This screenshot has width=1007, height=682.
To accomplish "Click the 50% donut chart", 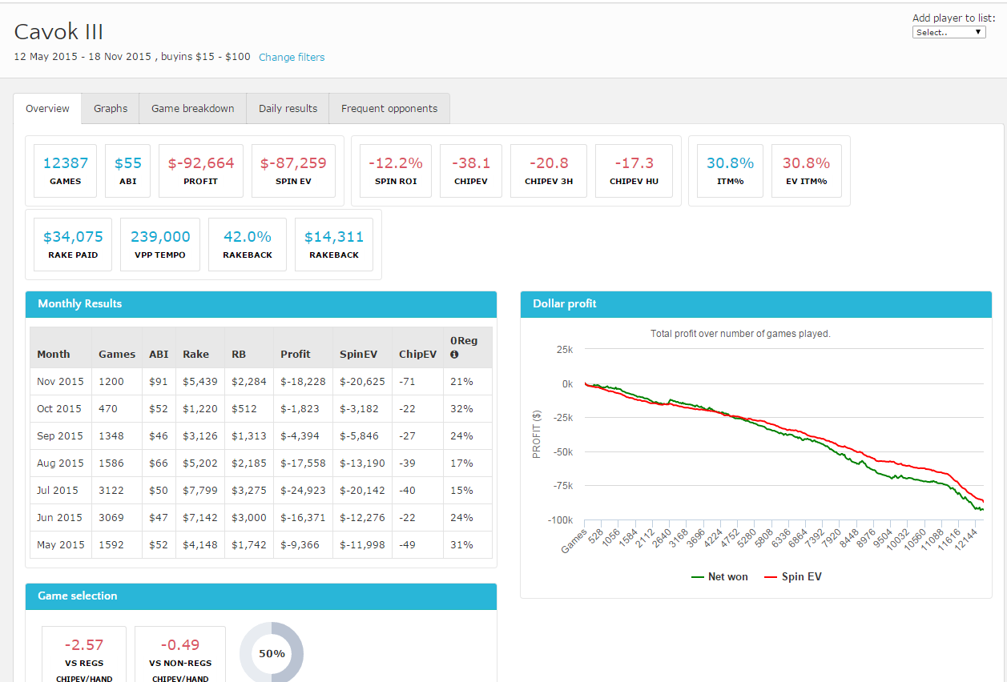I will 272,653.
